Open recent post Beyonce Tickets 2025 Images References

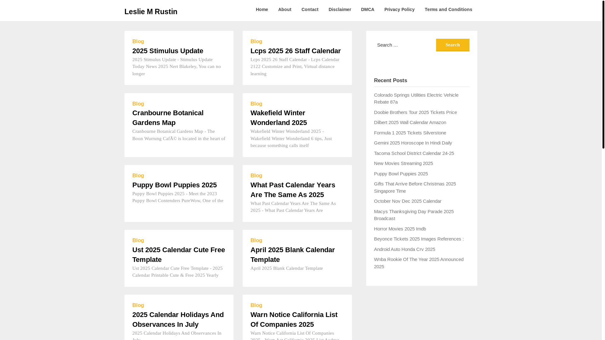(419, 239)
